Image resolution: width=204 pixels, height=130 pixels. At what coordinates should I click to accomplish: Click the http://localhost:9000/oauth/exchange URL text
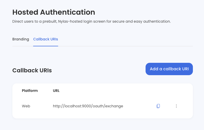[x=88, y=106]
